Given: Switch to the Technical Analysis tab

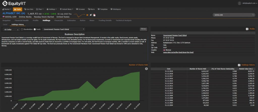Looking at the screenshot, I should click(x=123, y=21).
